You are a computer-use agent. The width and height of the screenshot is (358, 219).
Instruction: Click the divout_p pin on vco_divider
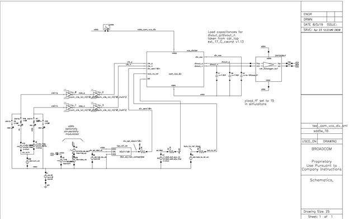click(x=199, y=63)
